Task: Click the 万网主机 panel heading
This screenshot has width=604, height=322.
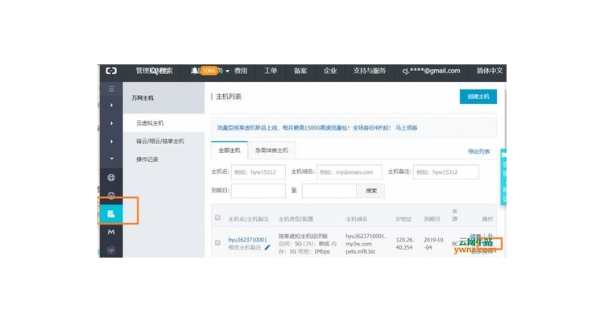Action: (143, 98)
